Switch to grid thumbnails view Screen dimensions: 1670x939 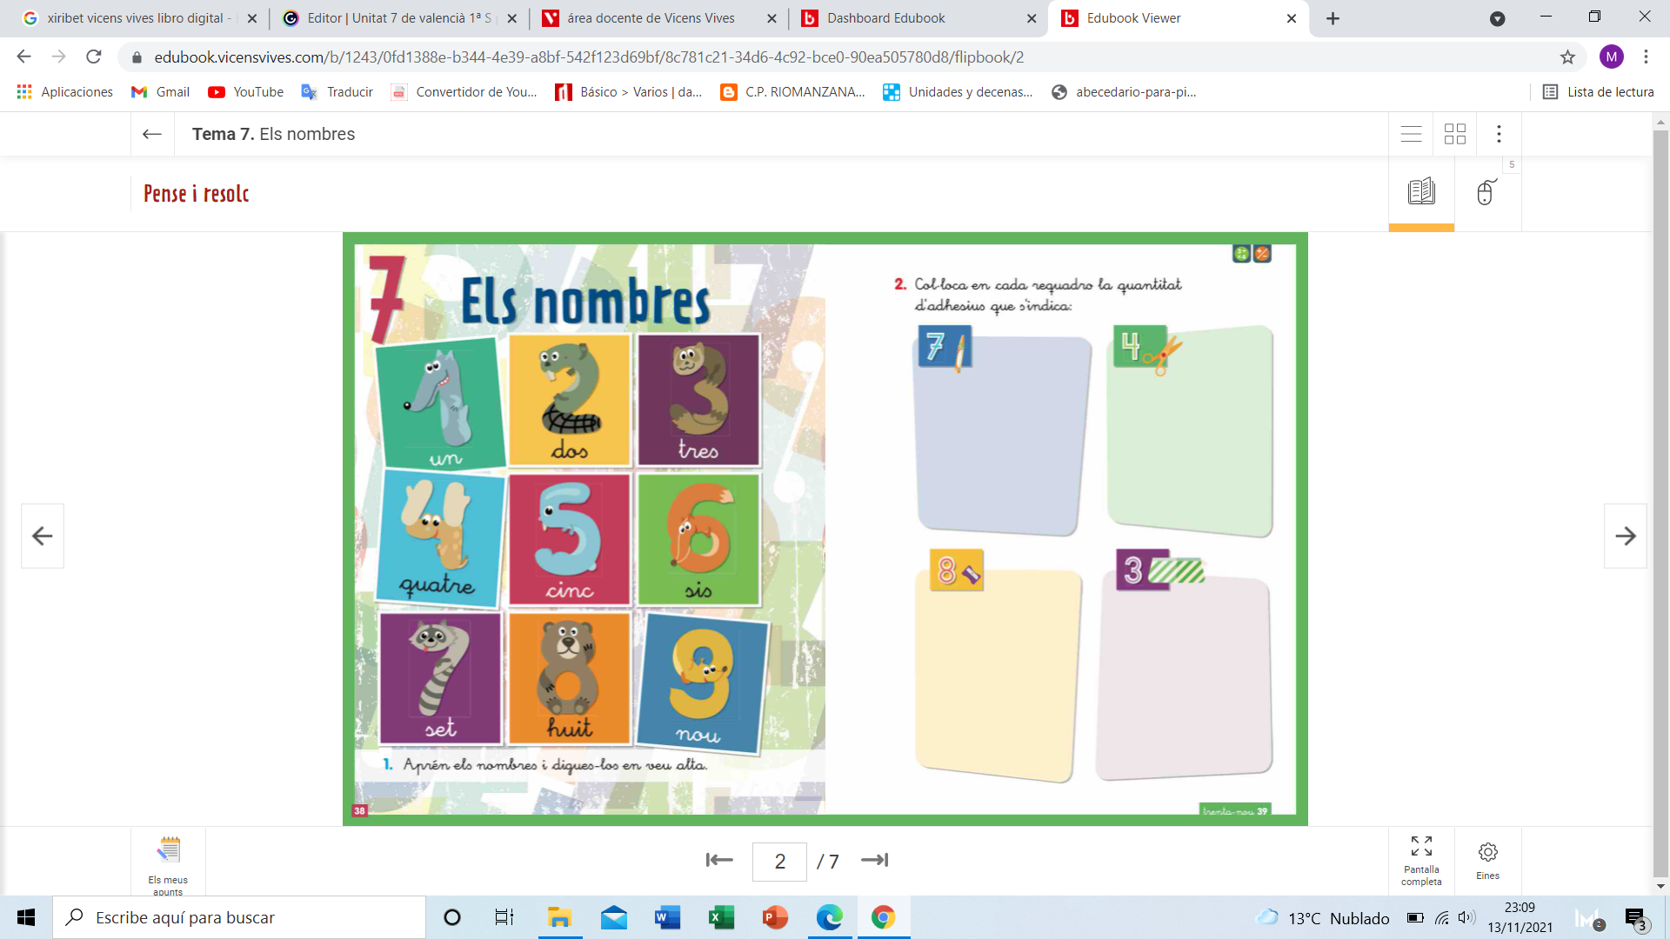(x=1454, y=134)
